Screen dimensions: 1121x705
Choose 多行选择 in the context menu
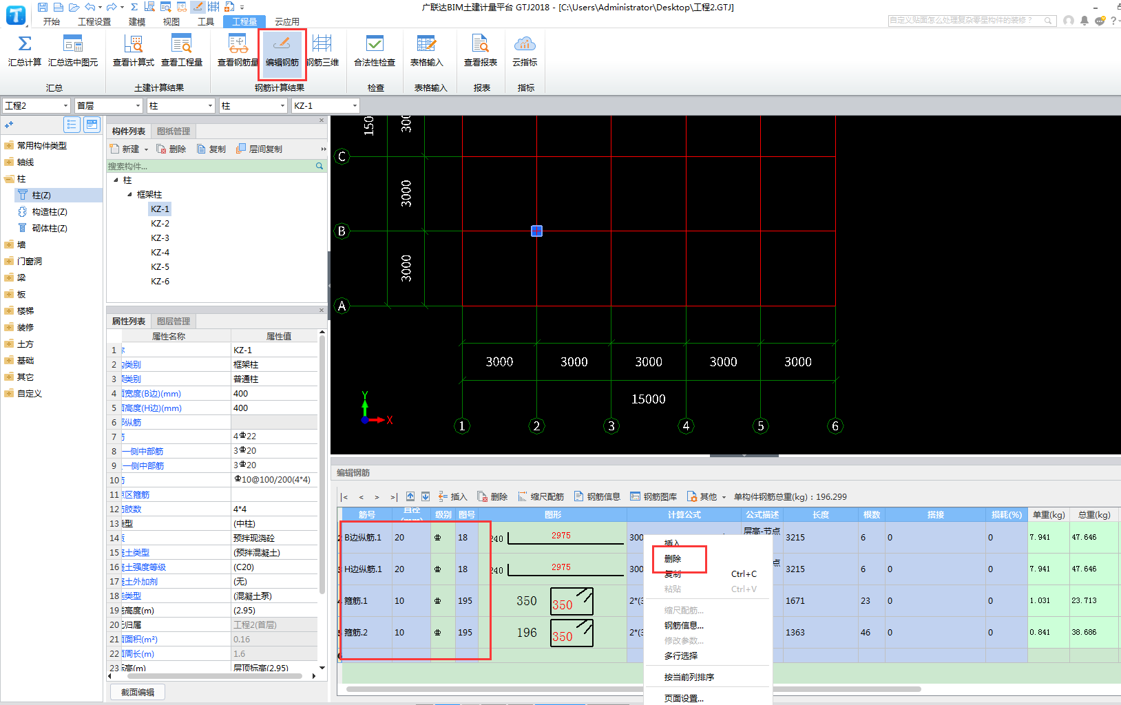[x=681, y=655]
